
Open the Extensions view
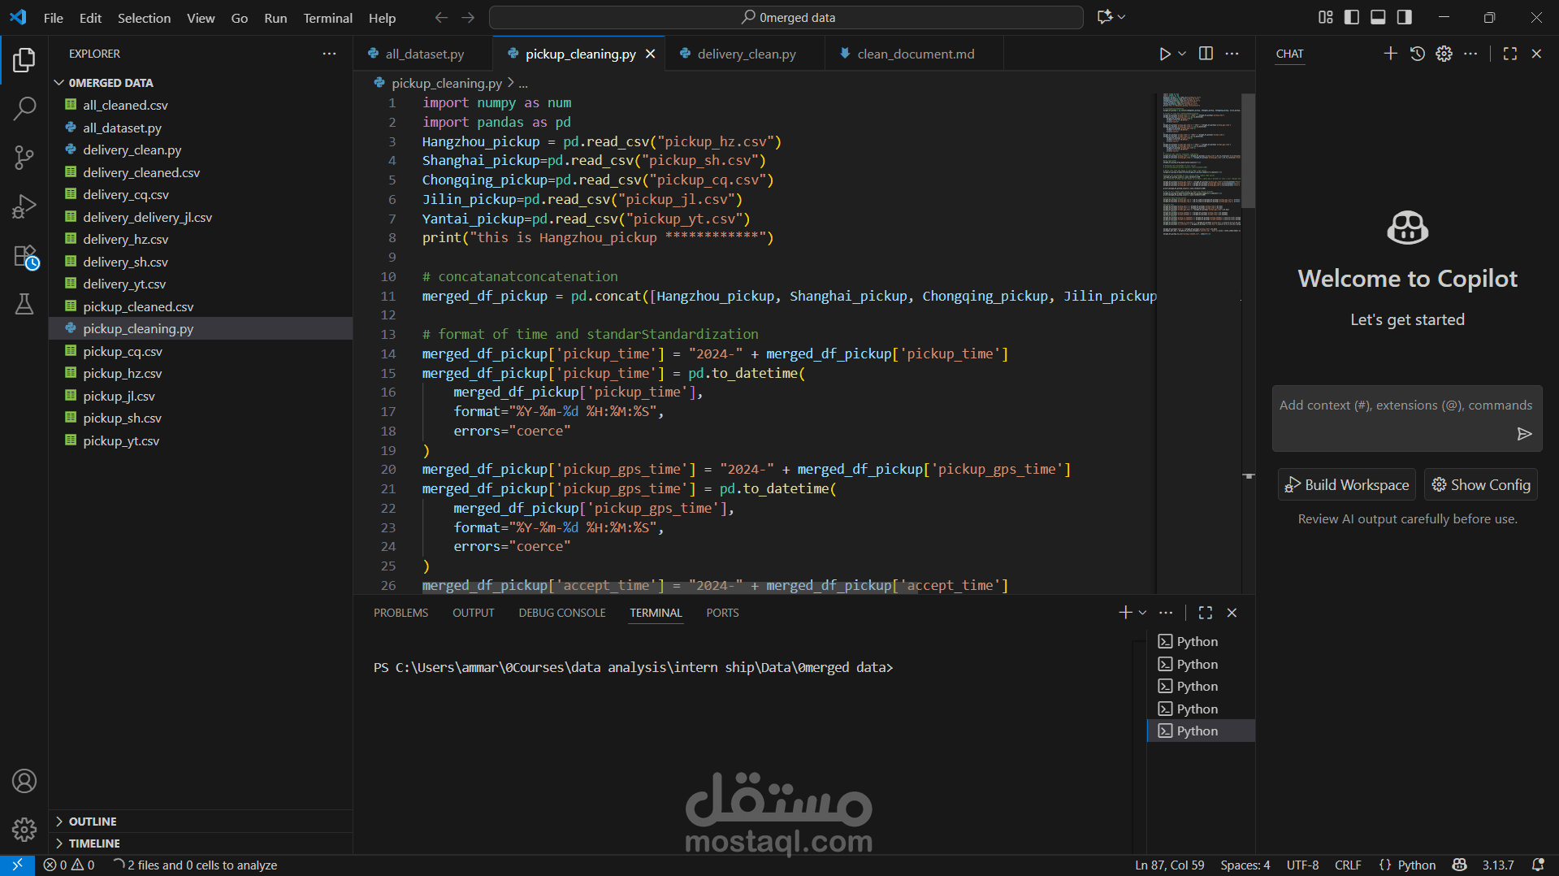[x=24, y=257]
